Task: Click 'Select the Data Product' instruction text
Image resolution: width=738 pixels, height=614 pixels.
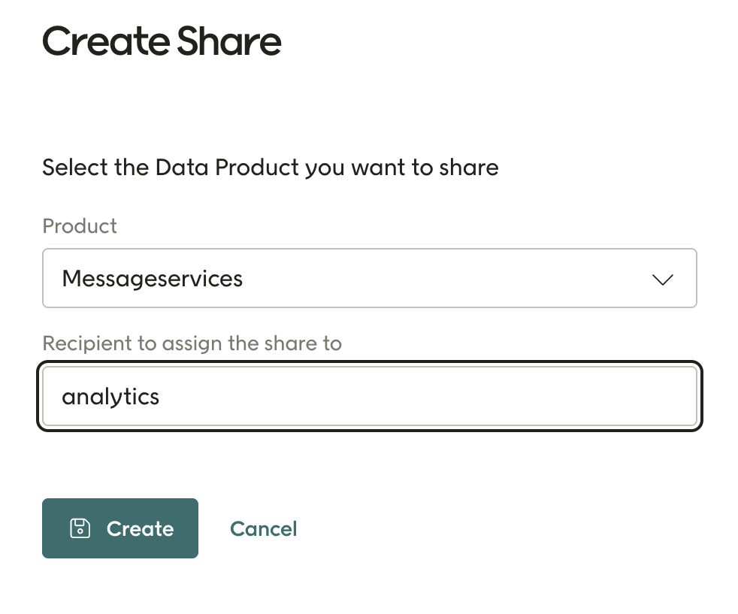Action: [270, 167]
